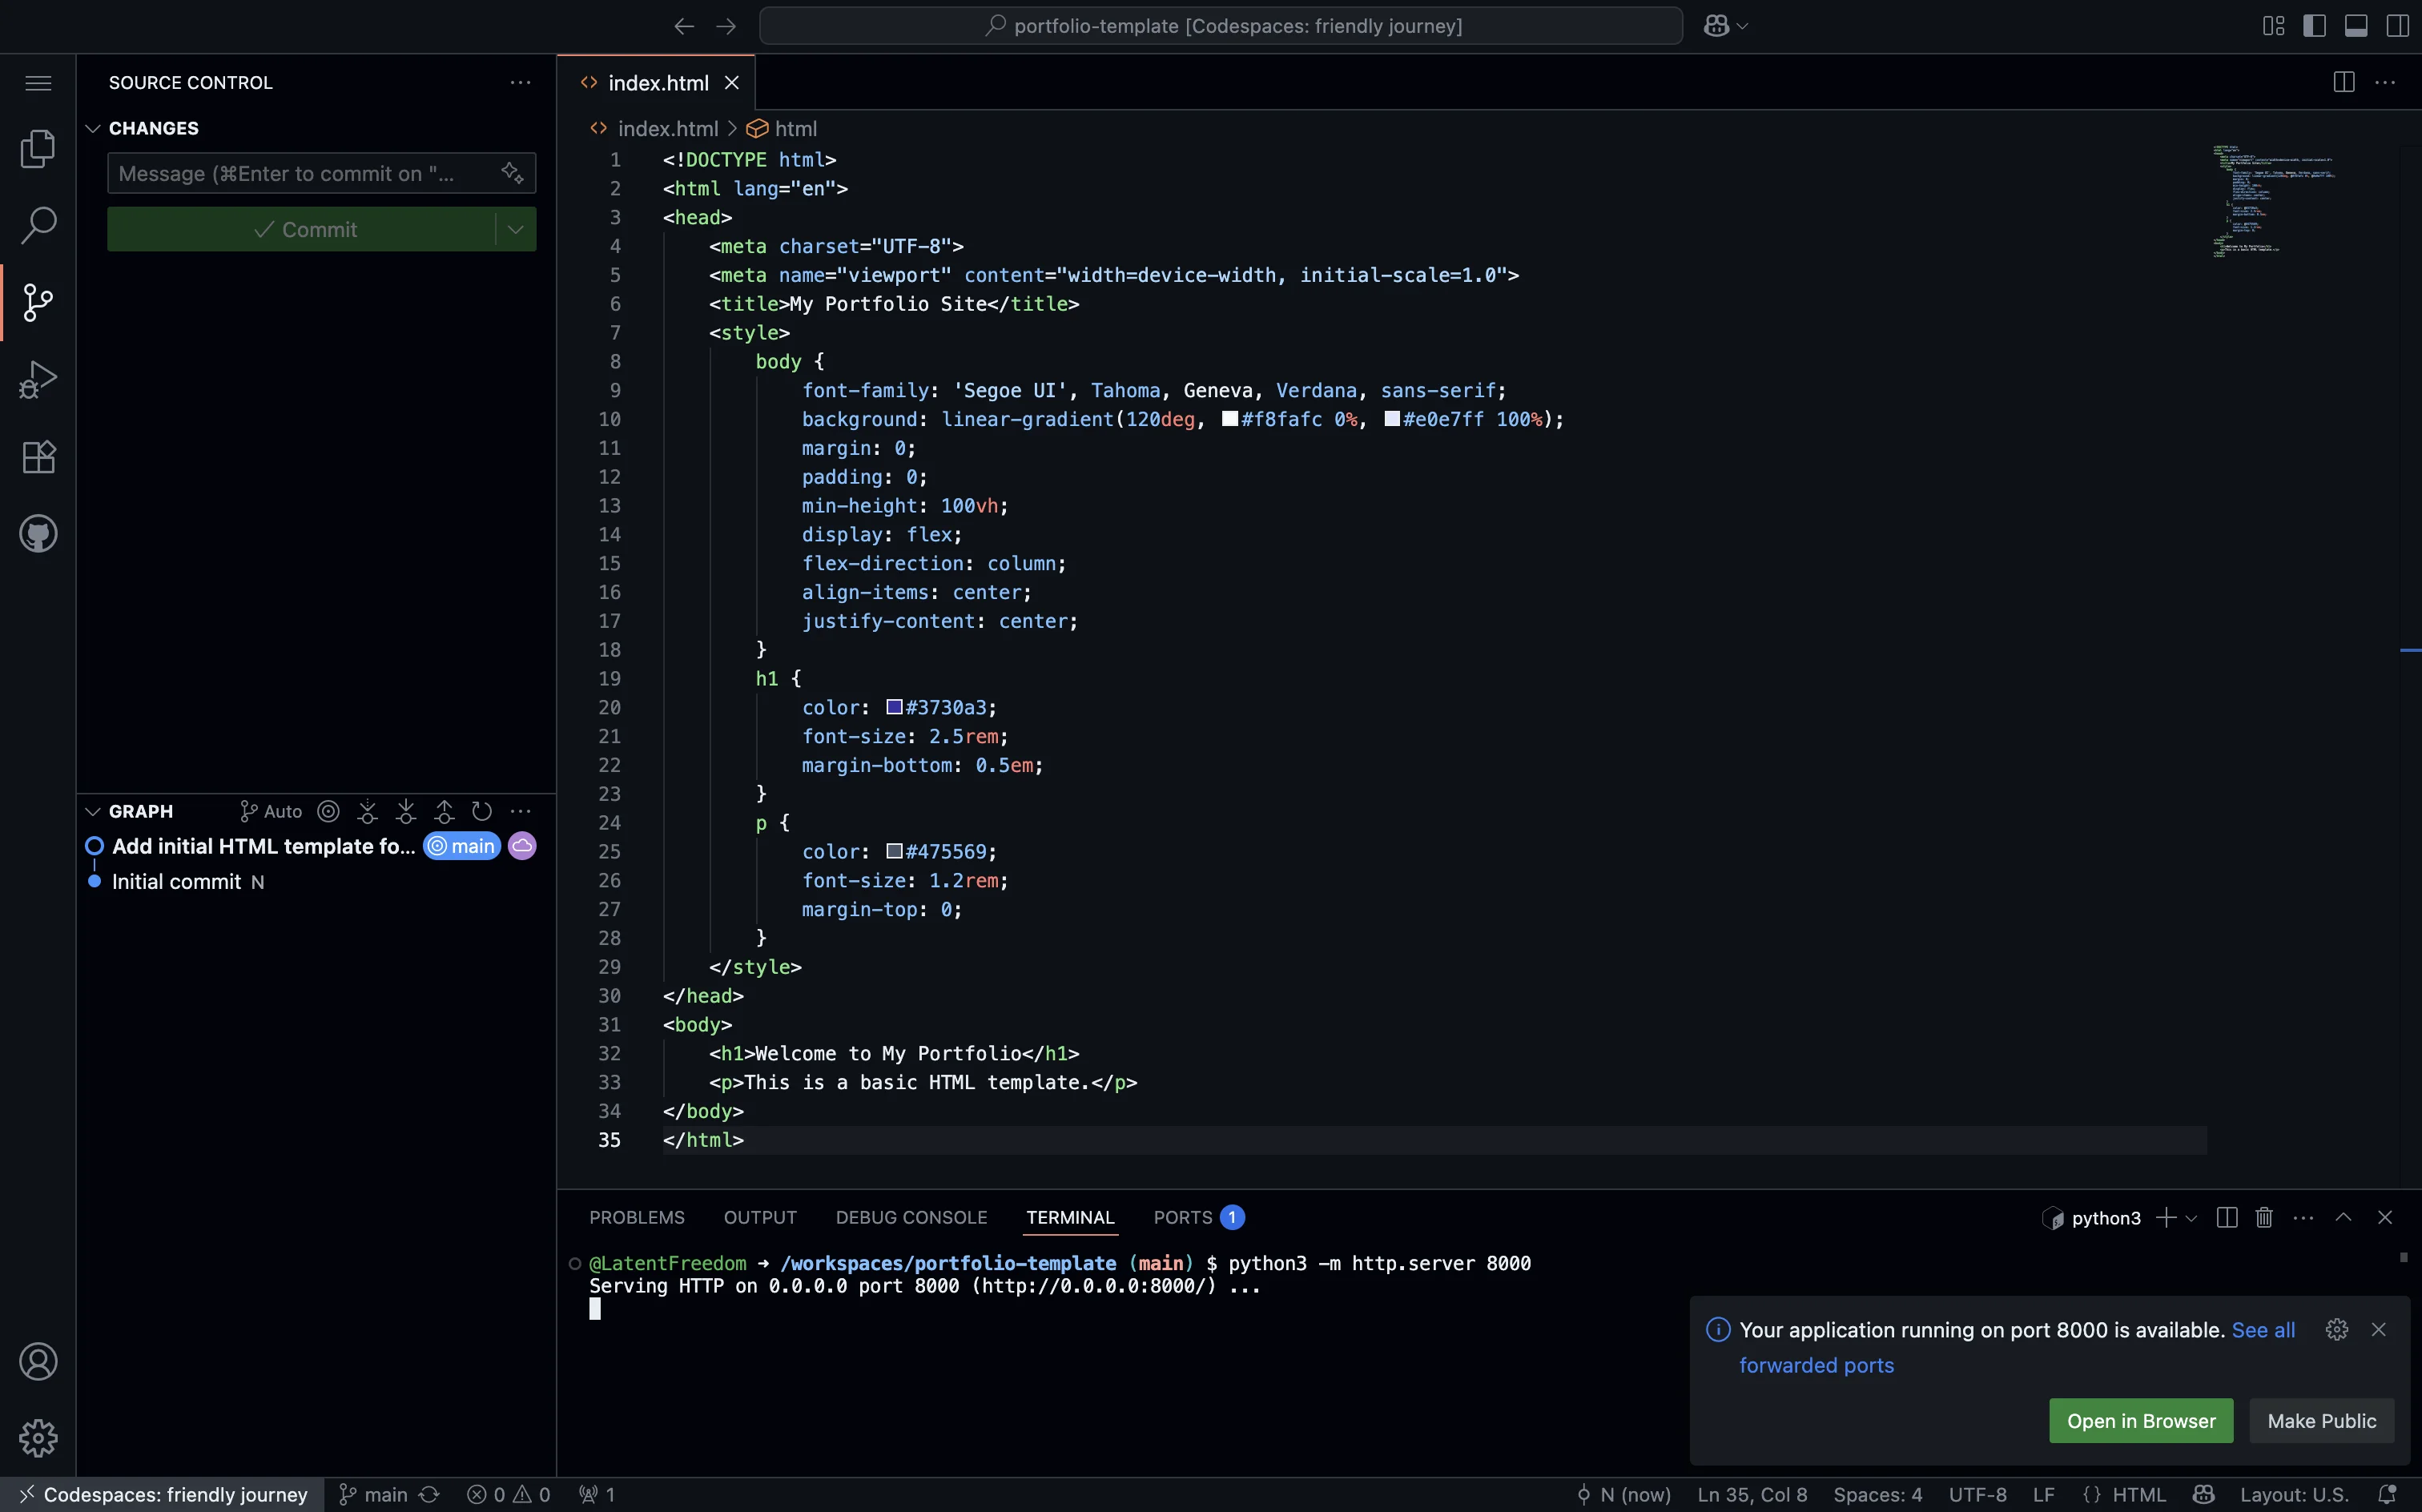This screenshot has width=2422, height=1512.
Task: Collapse the GRAPH section header
Action: (x=93, y=810)
